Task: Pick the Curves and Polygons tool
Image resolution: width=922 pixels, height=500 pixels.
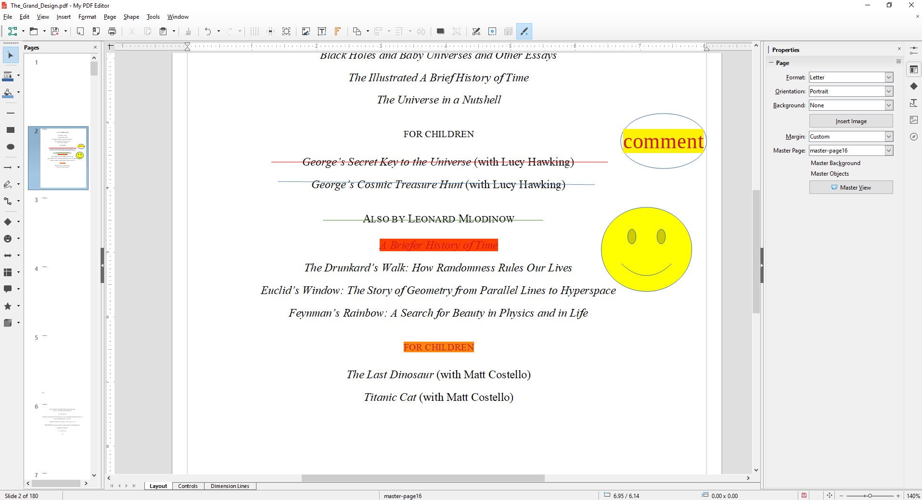Action: point(8,184)
